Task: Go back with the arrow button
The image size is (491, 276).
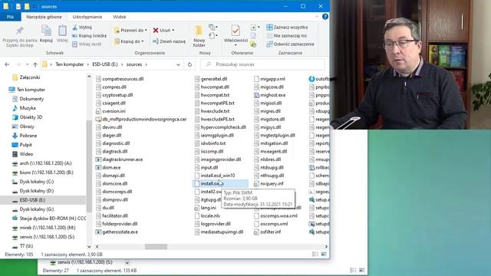Action: pos(7,64)
